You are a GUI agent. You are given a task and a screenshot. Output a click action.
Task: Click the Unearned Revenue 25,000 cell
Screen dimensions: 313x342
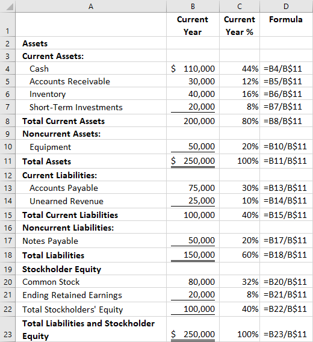click(x=193, y=201)
